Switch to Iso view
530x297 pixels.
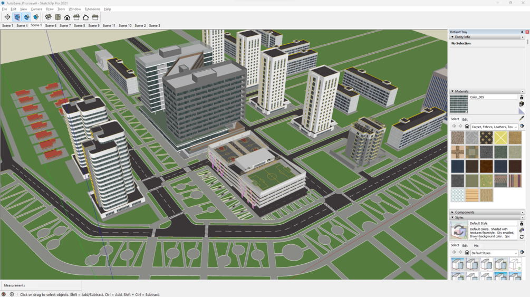tap(49, 17)
